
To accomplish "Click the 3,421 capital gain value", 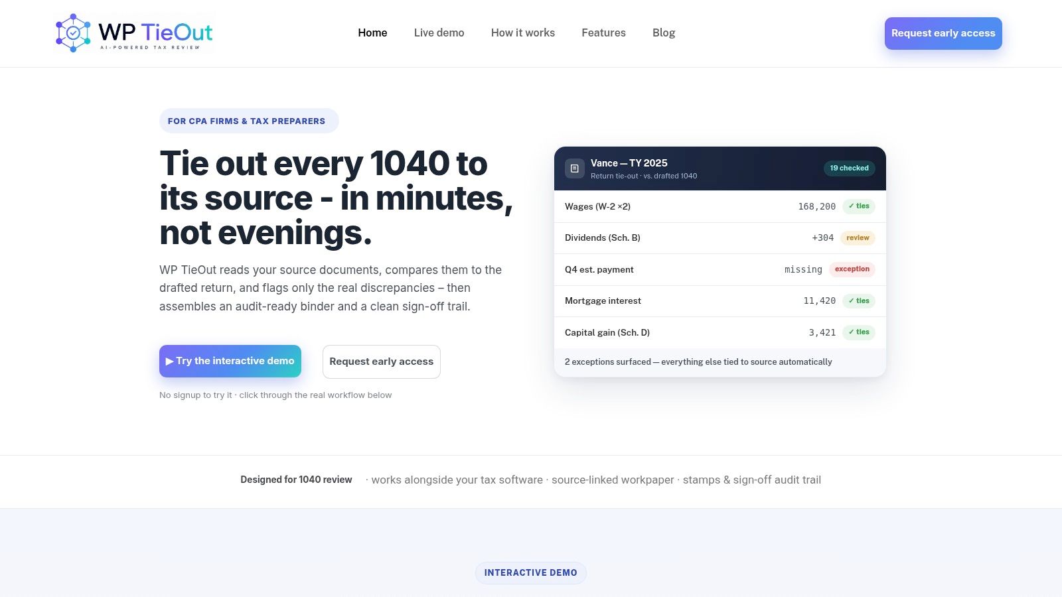I will click(x=822, y=332).
